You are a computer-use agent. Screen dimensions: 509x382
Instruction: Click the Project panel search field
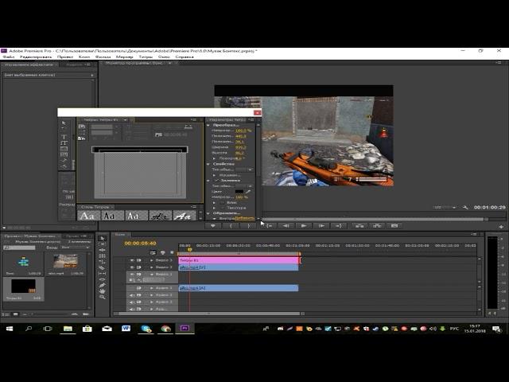(x=19, y=248)
